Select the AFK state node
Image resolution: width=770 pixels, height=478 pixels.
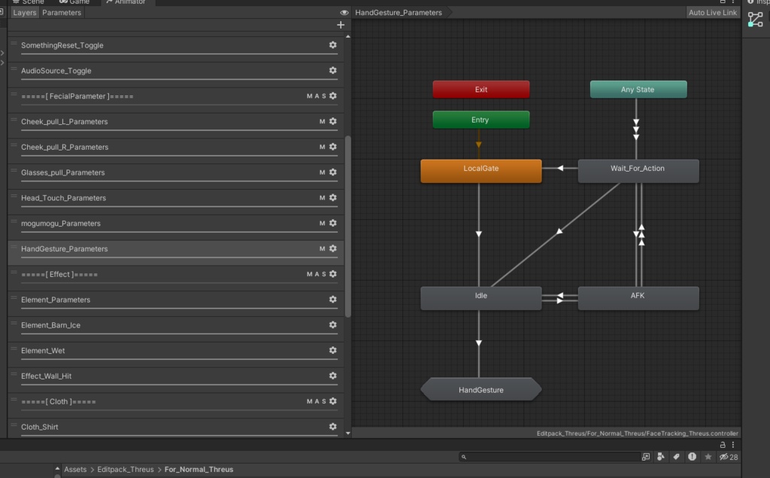(638, 298)
